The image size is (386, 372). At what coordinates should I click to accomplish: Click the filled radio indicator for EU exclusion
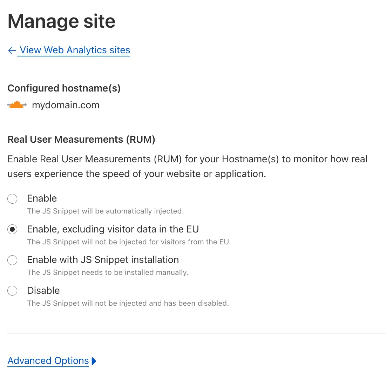click(12, 229)
